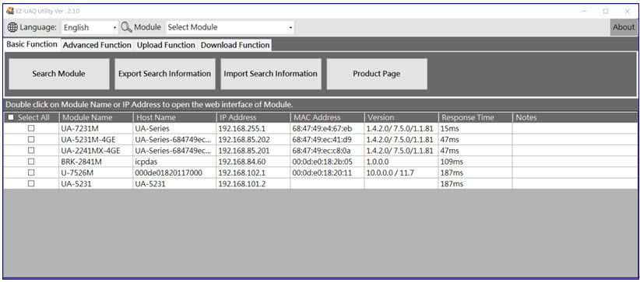Click the Search Module button
This screenshot has width=640, height=282.
[58, 74]
